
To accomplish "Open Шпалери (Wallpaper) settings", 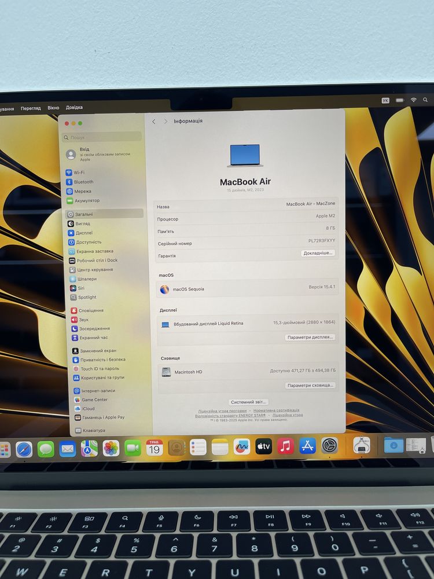I will point(83,279).
